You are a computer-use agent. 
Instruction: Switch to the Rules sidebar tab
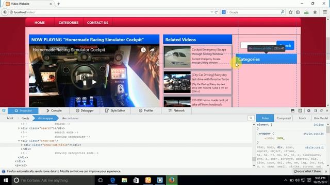(x=265, y=118)
